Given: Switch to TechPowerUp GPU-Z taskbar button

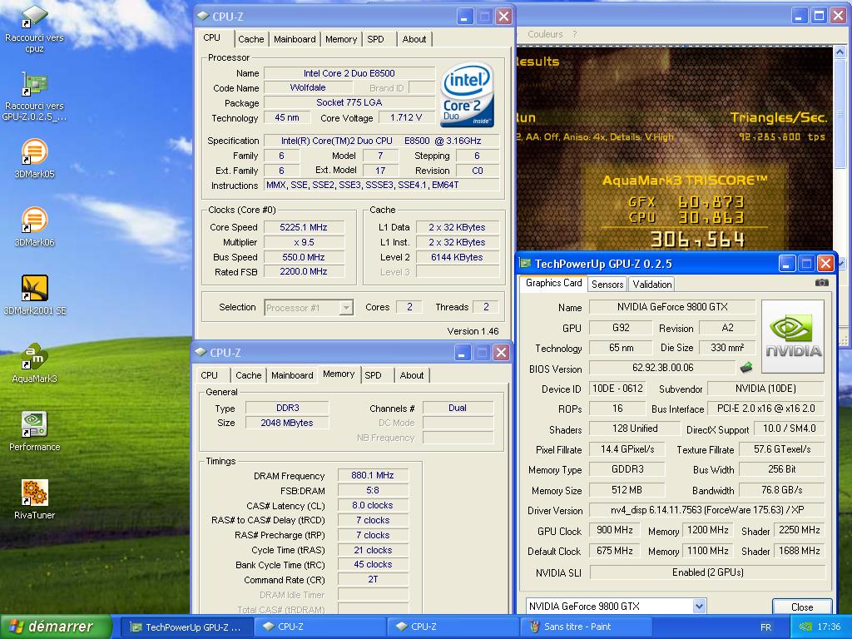Looking at the screenshot, I should (x=186, y=627).
